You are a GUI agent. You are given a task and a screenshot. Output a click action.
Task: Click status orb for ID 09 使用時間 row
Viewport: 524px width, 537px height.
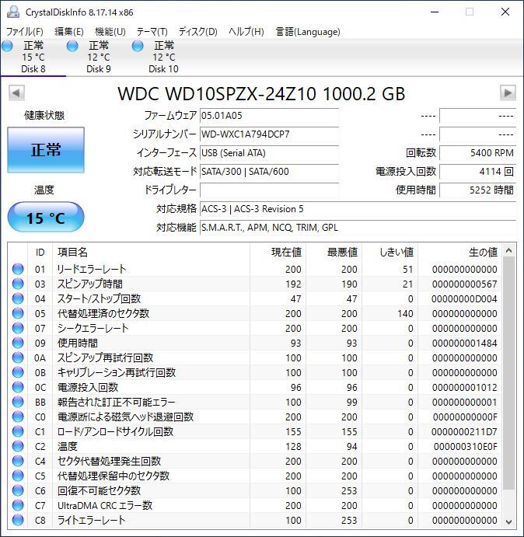[x=18, y=343]
